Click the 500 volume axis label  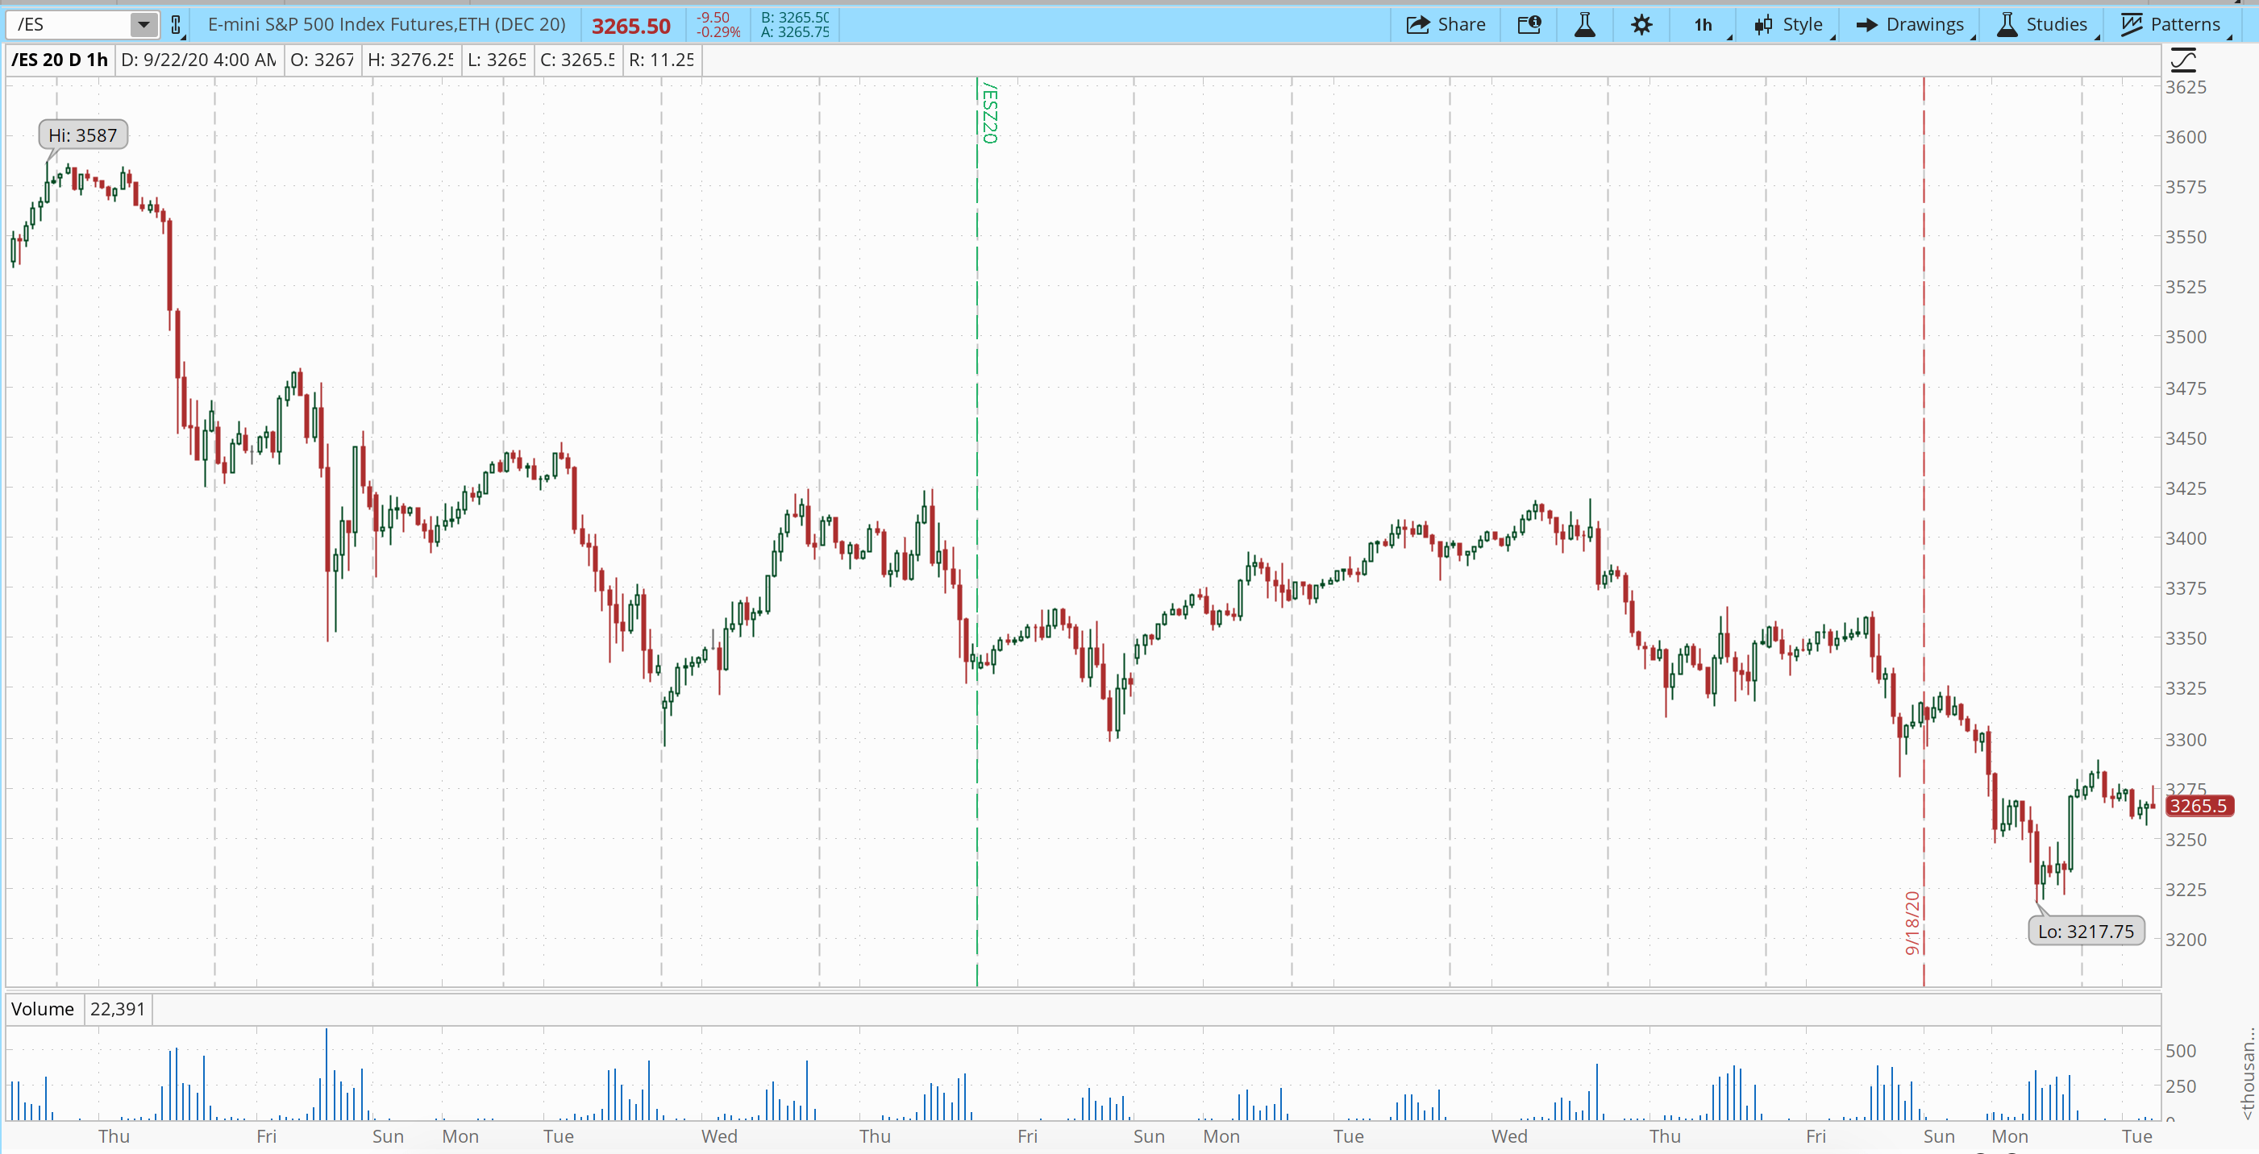point(2181,1051)
